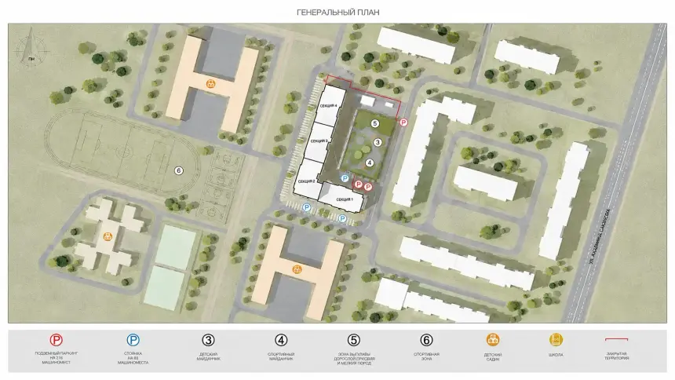Select the Секция 1 building label

(345, 199)
